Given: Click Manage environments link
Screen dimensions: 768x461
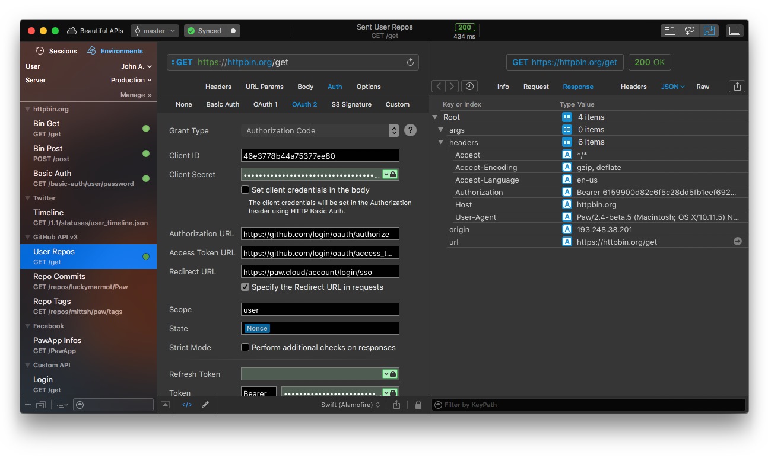Looking at the screenshot, I should [136, 95].
